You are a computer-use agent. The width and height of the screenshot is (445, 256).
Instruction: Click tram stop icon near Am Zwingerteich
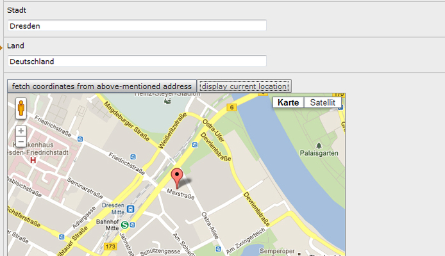tap(218, 249)
